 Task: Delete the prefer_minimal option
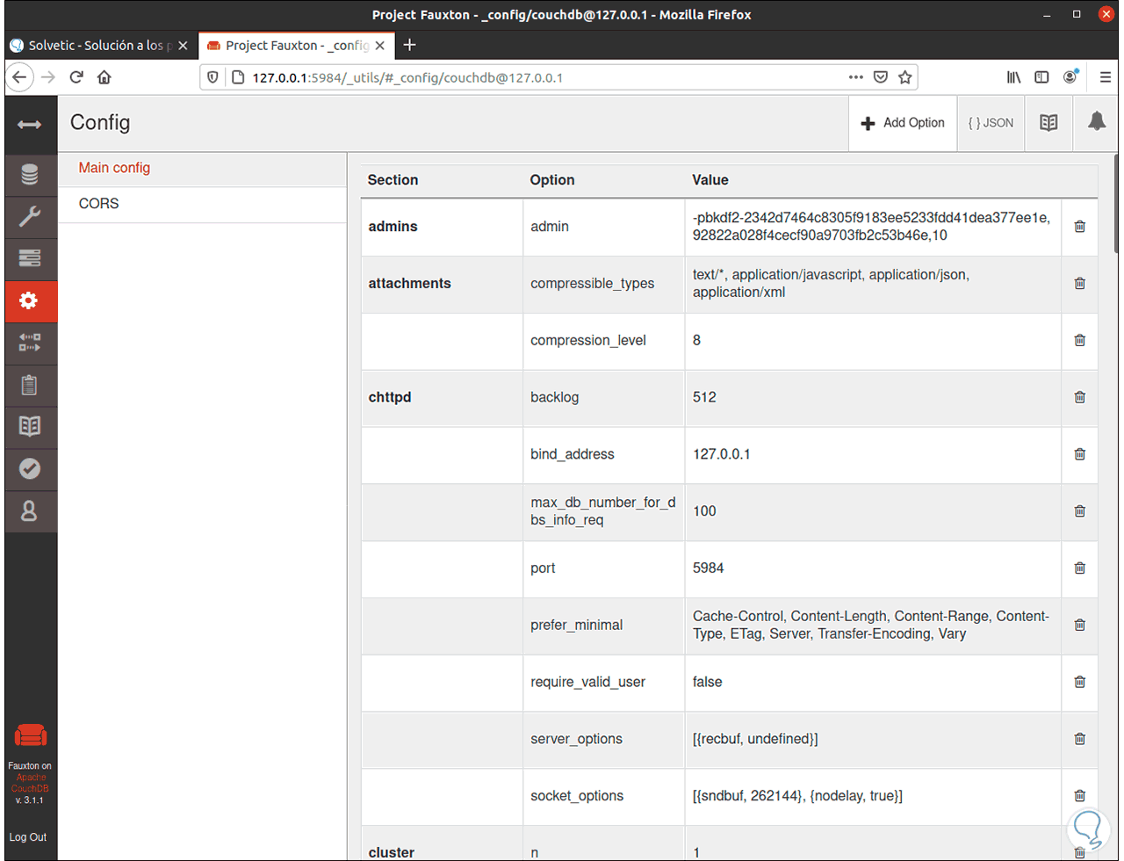[x=1080, y=626]
